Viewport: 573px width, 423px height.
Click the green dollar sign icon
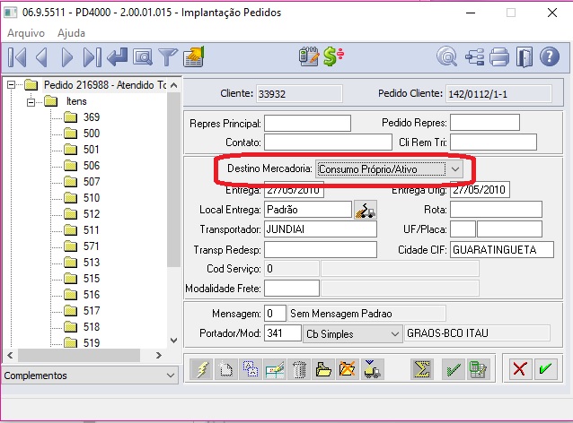333,56
